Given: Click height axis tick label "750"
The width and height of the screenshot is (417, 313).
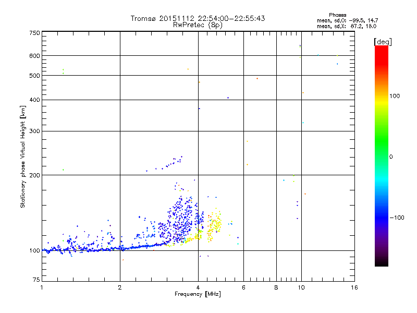Looking at the screenshot, I should click(x=34, y=33).
